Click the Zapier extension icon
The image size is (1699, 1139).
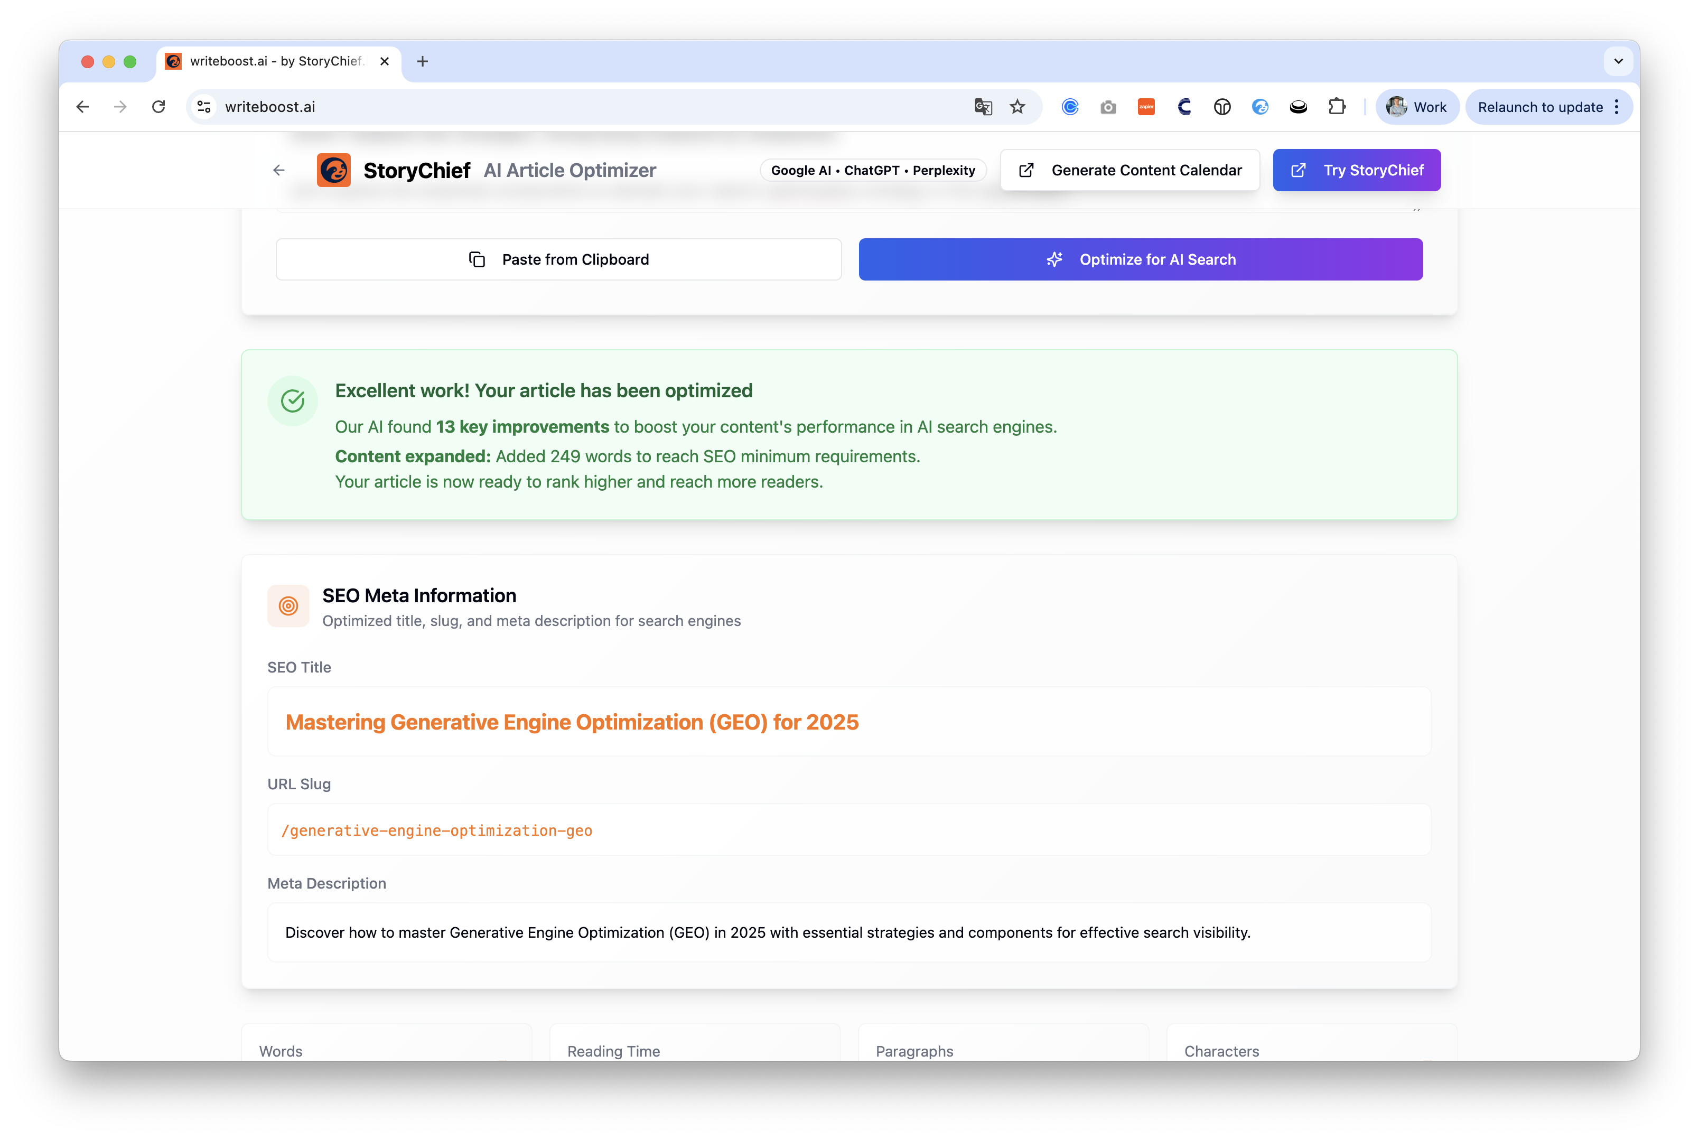tap(1146, 107)
